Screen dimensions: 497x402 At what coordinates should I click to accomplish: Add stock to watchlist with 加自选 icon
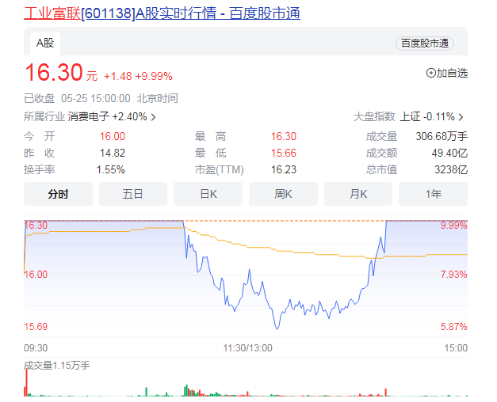point(431,74)
